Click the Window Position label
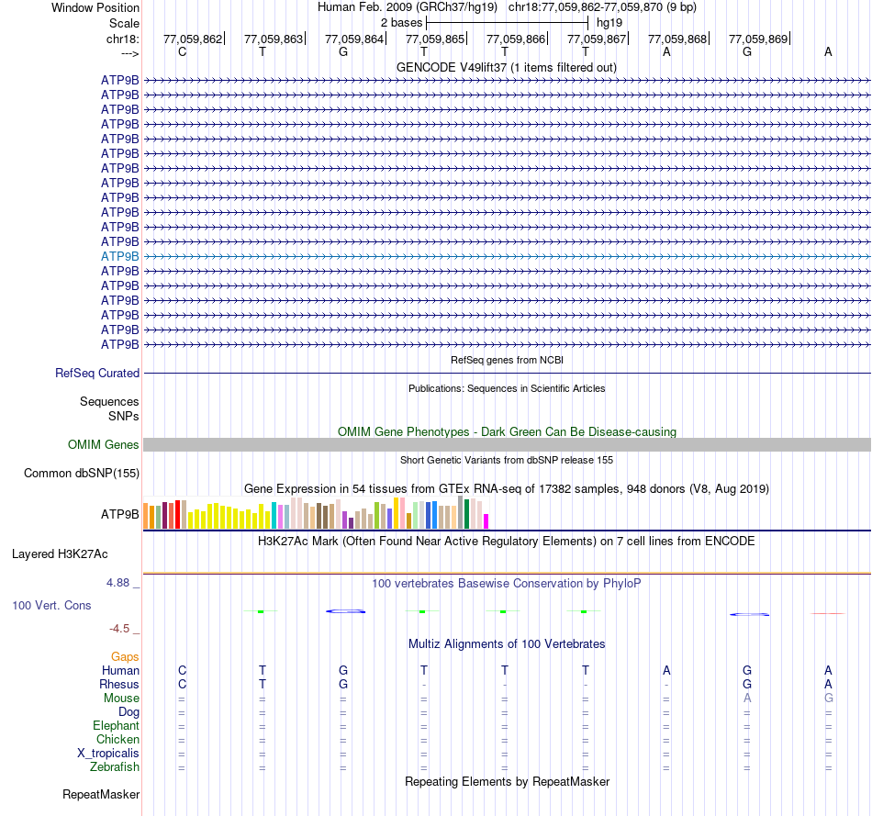Image resolution: width=872 pixels, height=816 pixels. tap(95, 7)
